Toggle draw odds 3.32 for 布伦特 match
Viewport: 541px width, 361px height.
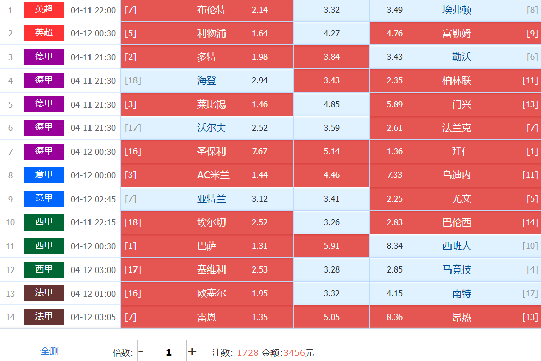coord(331,10)
